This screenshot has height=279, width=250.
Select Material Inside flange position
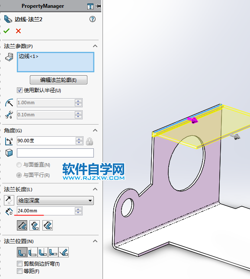[x=22, y=252]
